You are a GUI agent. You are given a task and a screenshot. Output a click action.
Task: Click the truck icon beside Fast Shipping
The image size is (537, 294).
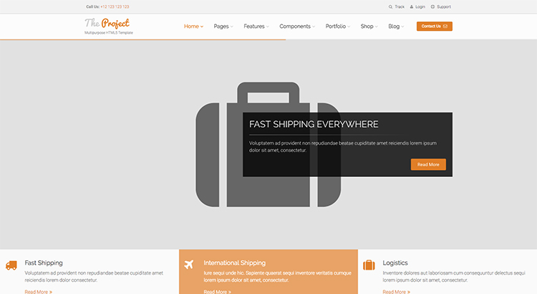pos(11,266)
